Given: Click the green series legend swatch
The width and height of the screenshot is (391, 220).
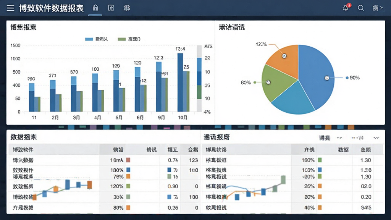Looking at the screenshot, I should pos(122,39).
